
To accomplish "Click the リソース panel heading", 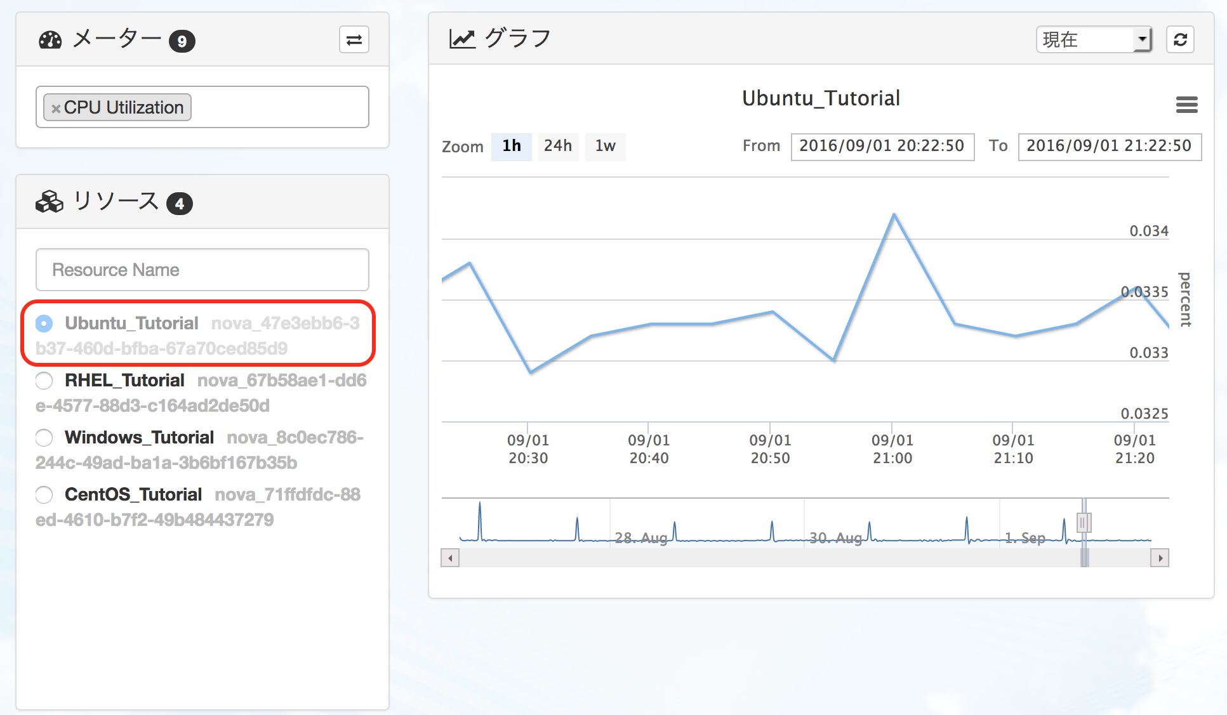I will pyautogui.click(x=116, y=201).
